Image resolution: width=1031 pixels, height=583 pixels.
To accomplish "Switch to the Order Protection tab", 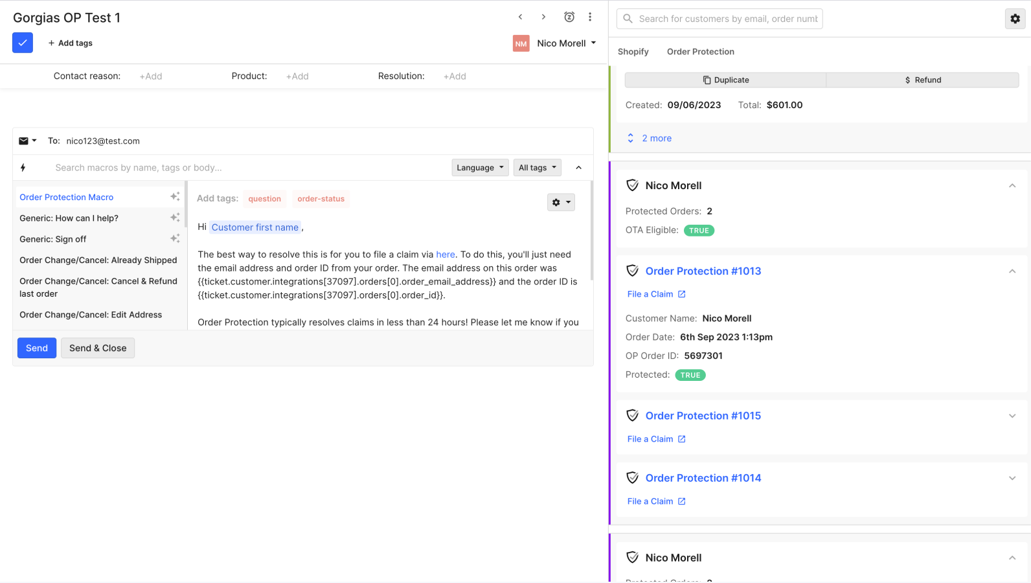I will click(x=701, y=52).
